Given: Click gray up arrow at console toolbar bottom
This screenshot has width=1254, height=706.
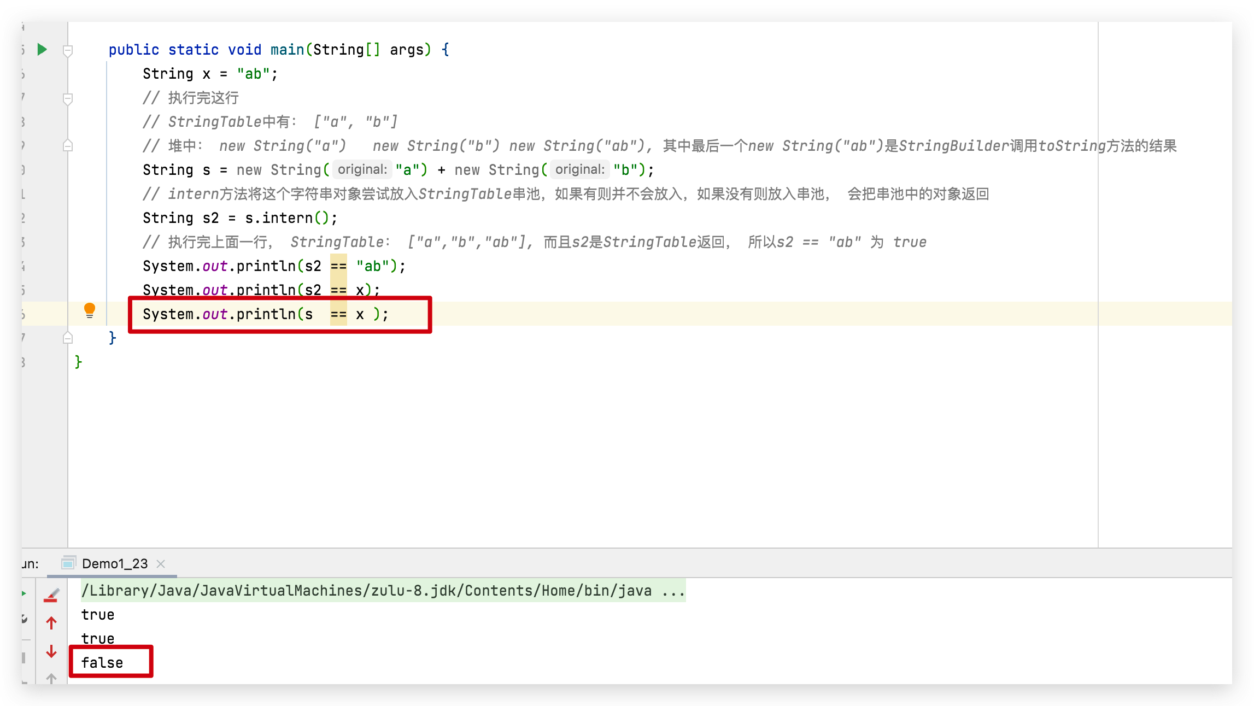Looking at the screenshot, I should pos(51,678).
